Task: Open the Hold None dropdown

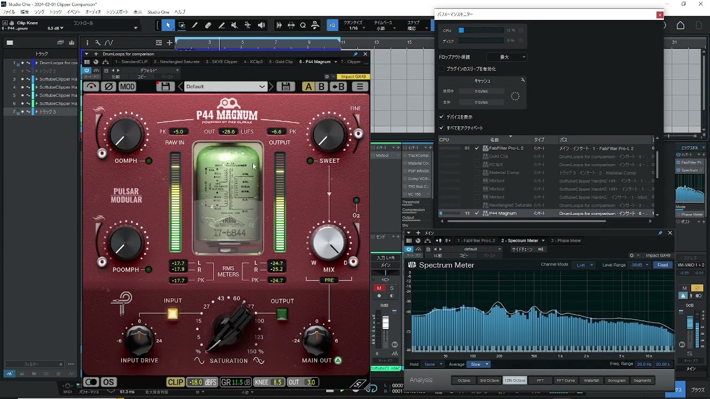Action: point(433,364)
